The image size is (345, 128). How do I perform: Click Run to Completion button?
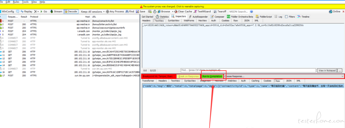[x=212, y=76]
